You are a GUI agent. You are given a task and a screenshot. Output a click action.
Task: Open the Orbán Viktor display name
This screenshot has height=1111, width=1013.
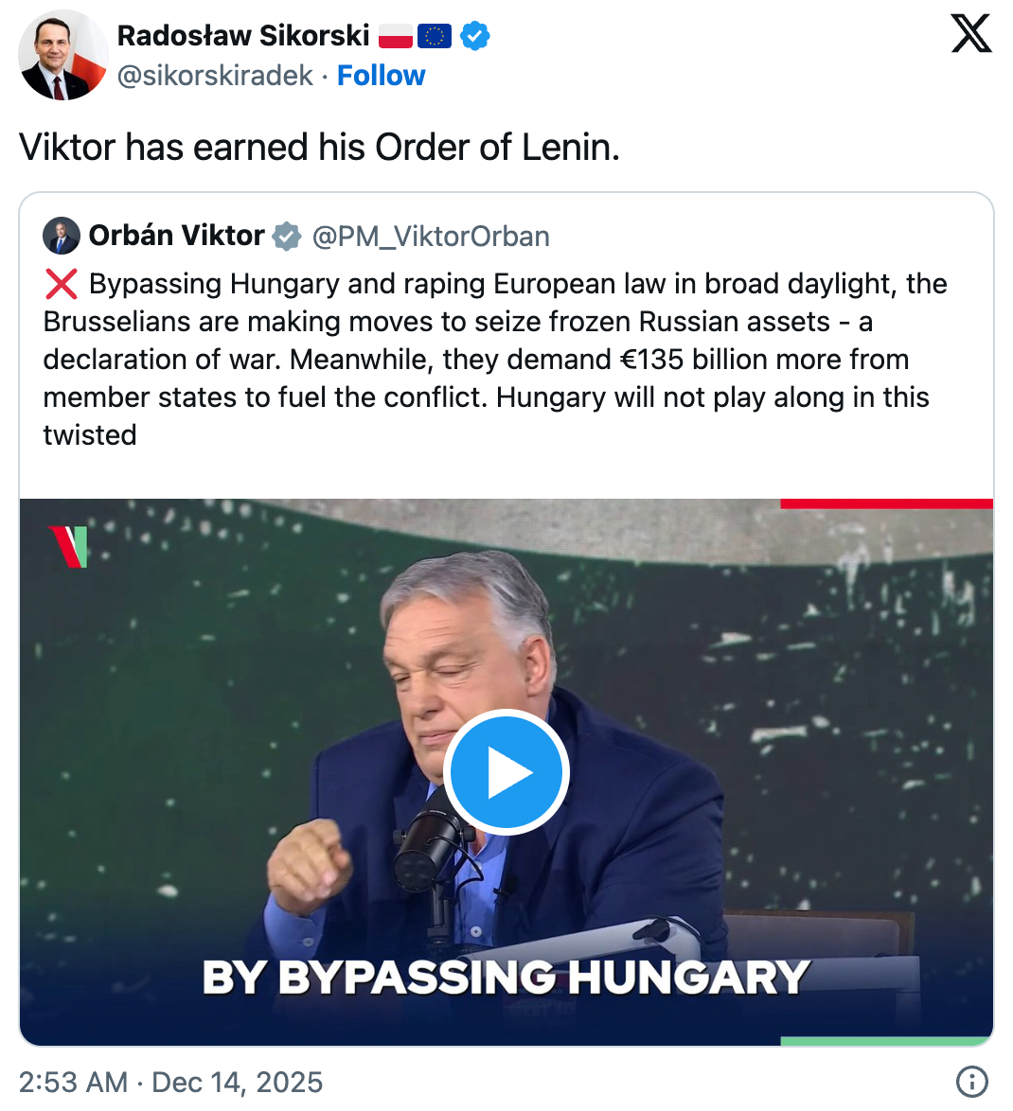coord(176,236)
